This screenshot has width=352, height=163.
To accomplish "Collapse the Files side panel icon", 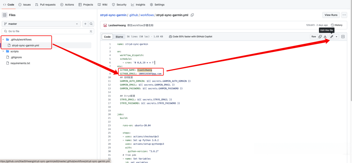I will point(5,15).
